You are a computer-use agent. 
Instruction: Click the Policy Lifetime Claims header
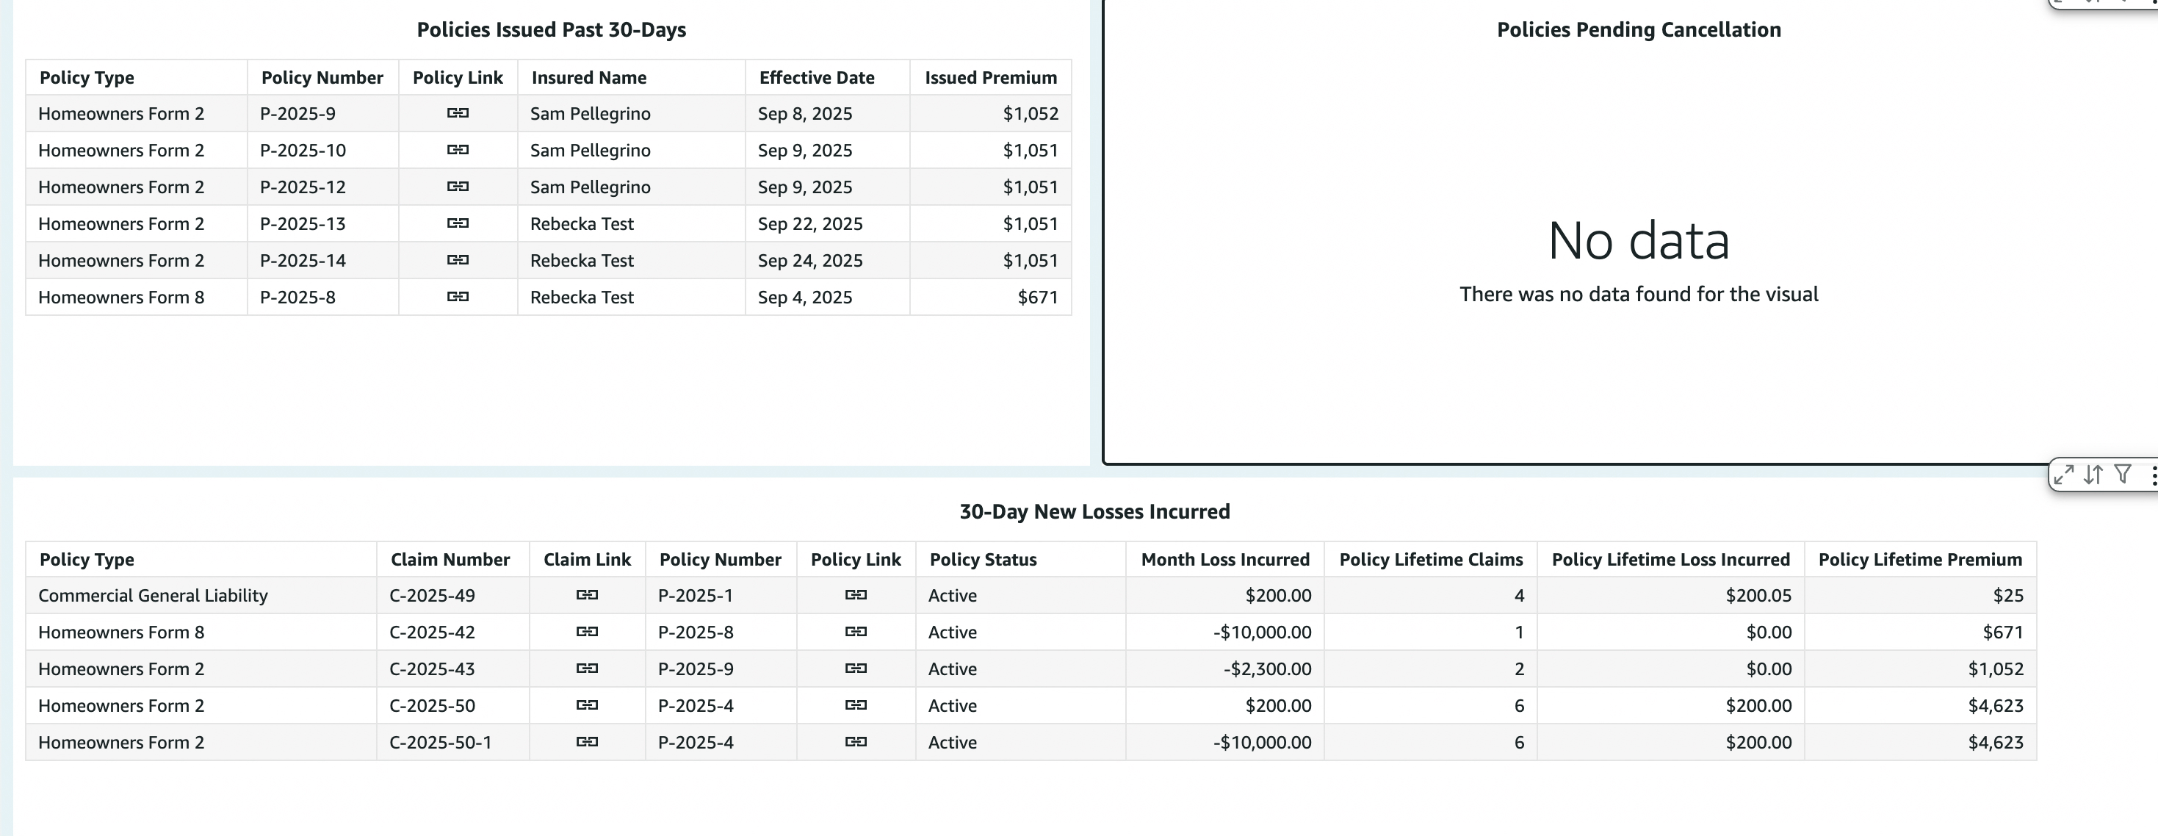pyautogui.click(x=1430, y=560)
